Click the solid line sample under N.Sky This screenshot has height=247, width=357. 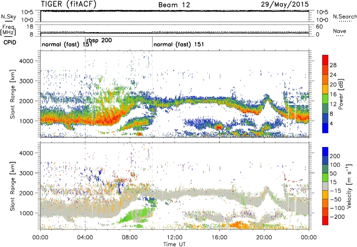click(x=8, y=21)
